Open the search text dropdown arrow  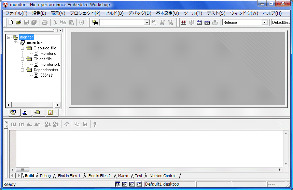click(x=147, y=22)
